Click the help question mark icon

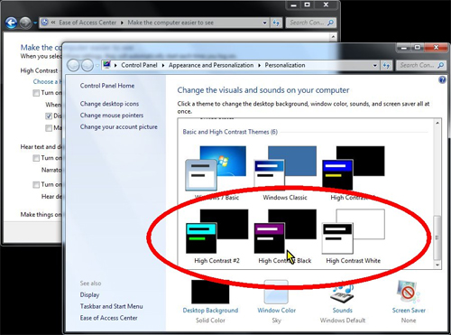coord(442,79)
